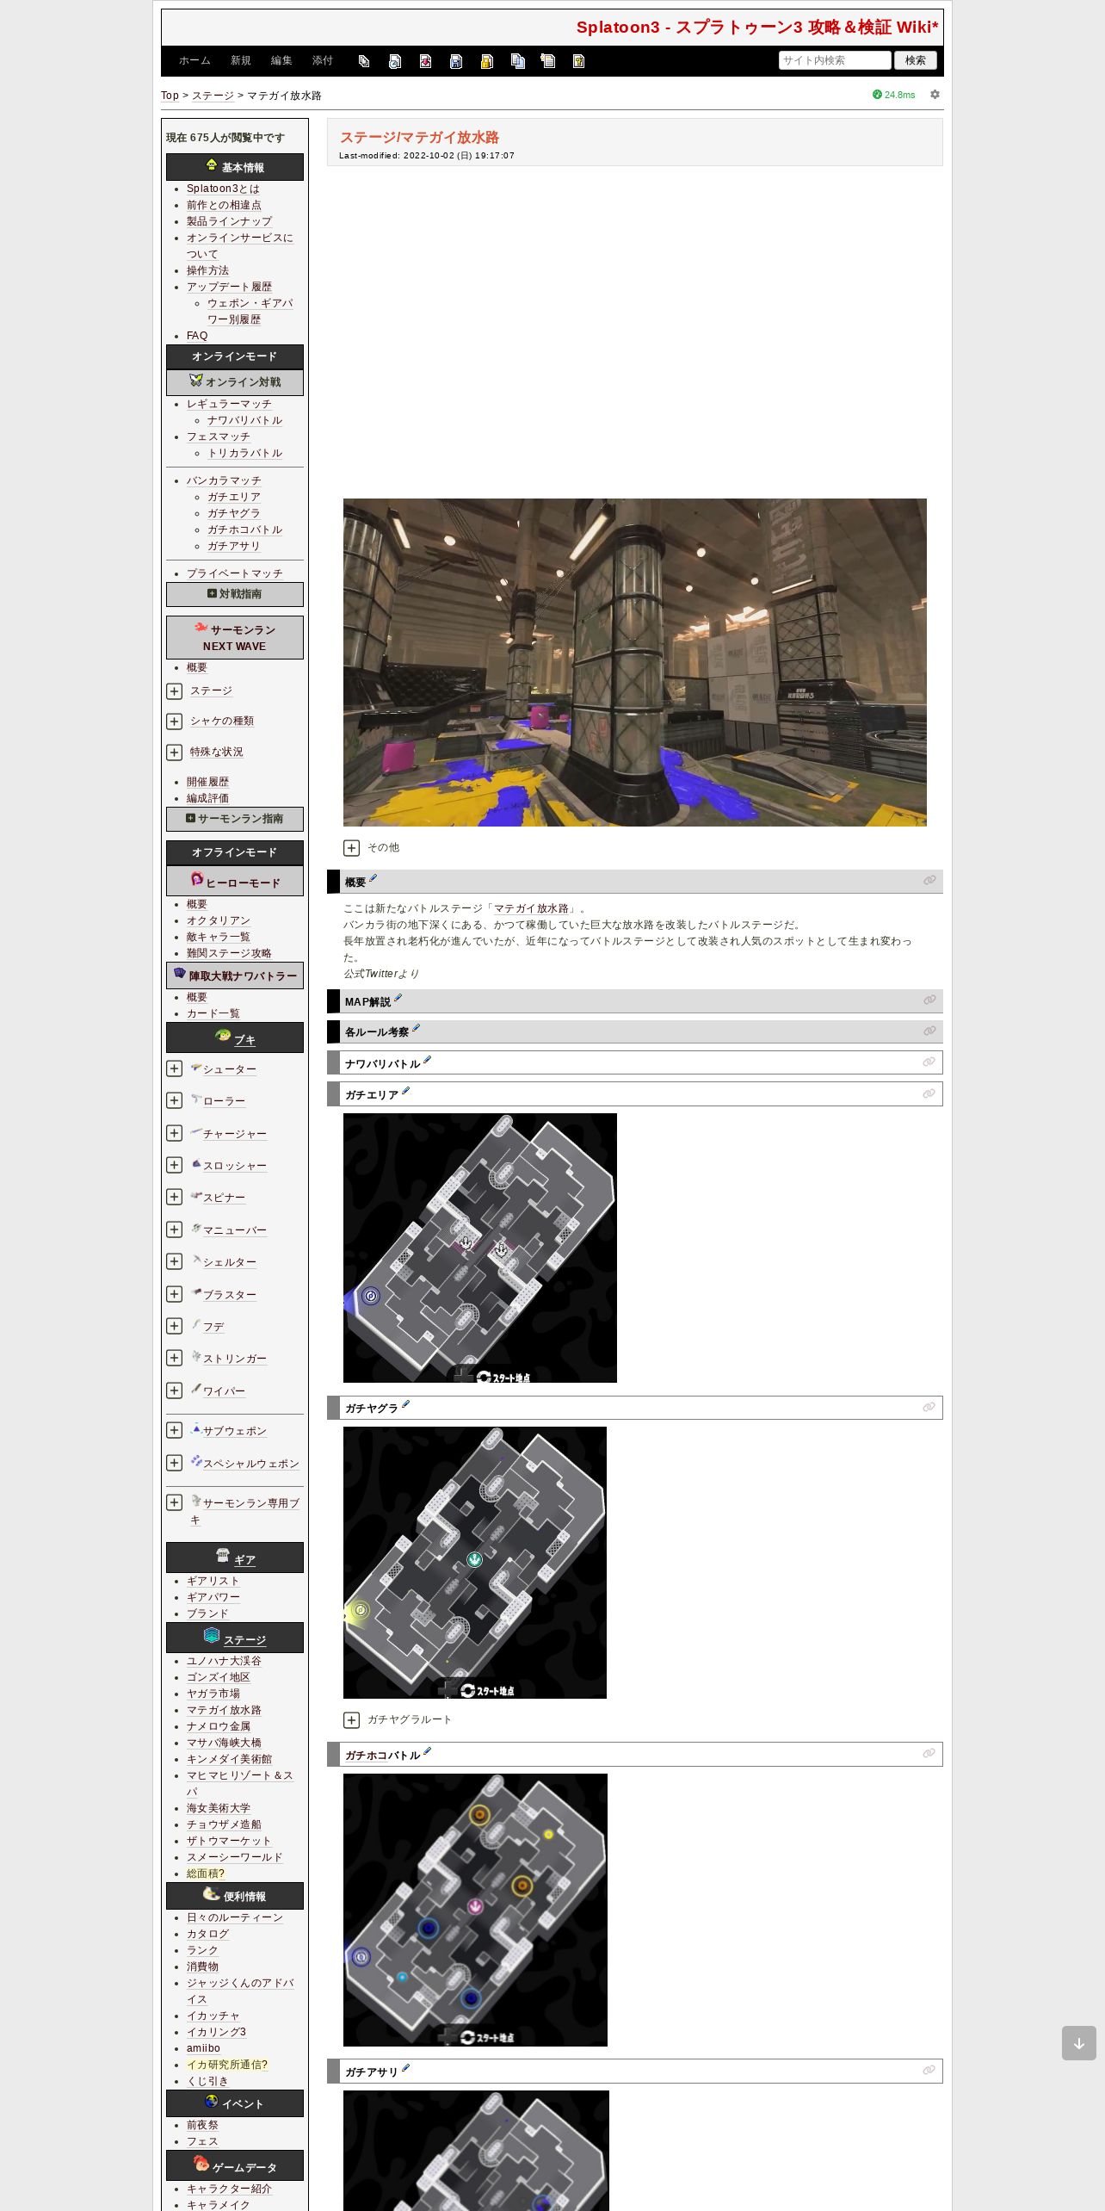Expand the スロッシャー weapon list
Image resolution: width=1105 pixels, height=2211 pixels.
pos(174,1165)
